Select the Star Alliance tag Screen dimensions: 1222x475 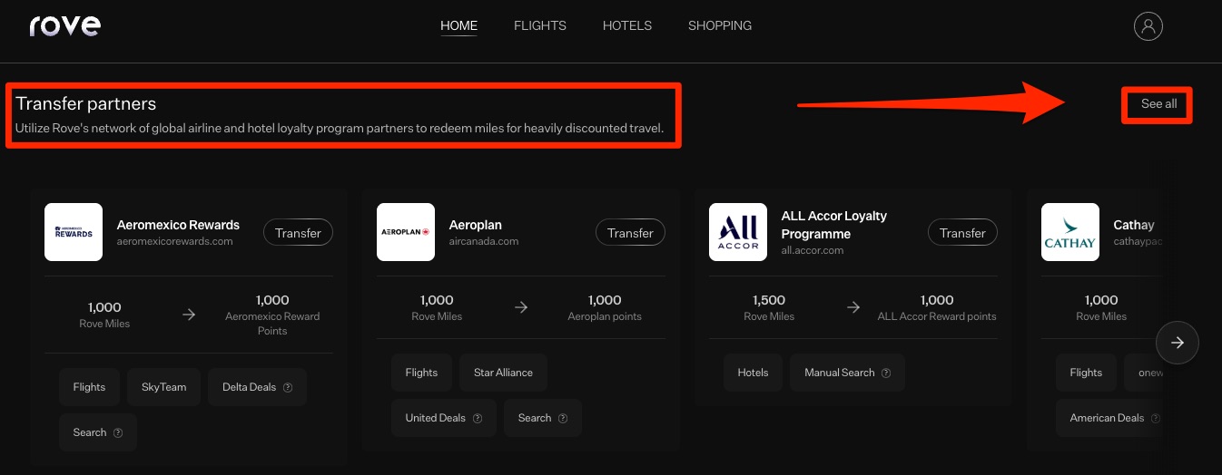point(503,373)
